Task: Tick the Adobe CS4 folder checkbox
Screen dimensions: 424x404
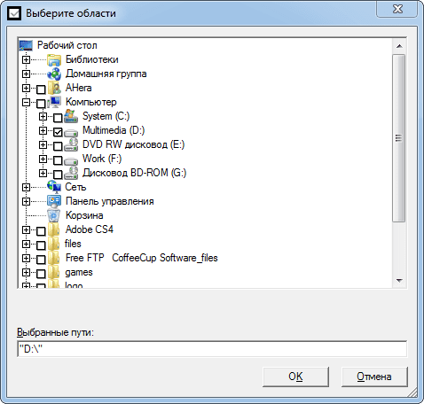Action: tap(41, 231)
